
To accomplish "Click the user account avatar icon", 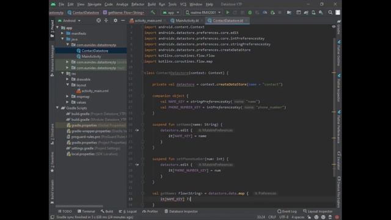I will point(338,12).
